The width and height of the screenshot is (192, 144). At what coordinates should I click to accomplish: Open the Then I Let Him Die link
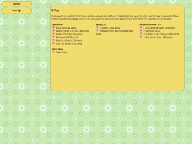(69, 44)
